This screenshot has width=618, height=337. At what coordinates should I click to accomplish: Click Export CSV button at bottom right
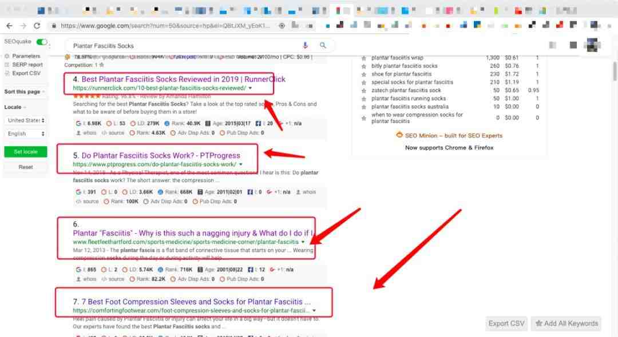506,324
